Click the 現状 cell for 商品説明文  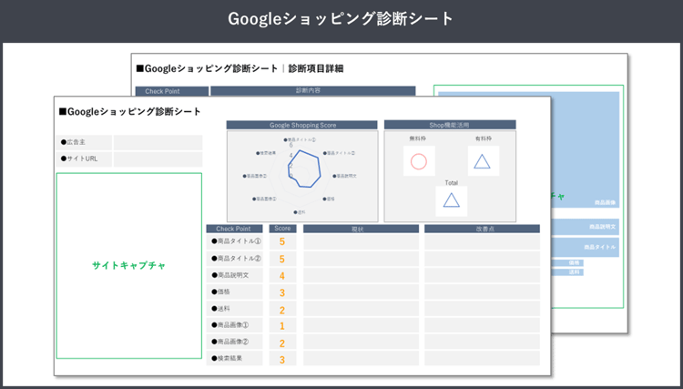pos(362,275)
